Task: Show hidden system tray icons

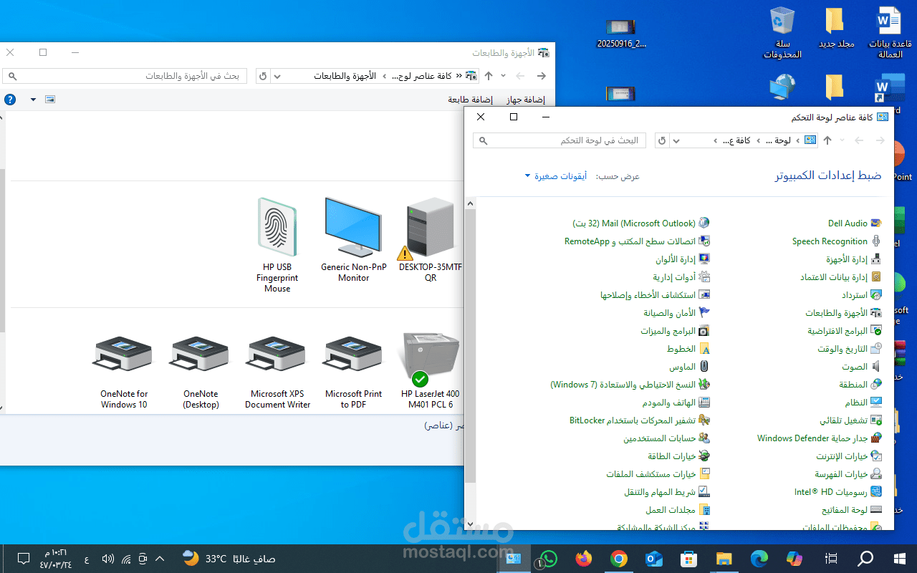Action: tap(160, 559)
